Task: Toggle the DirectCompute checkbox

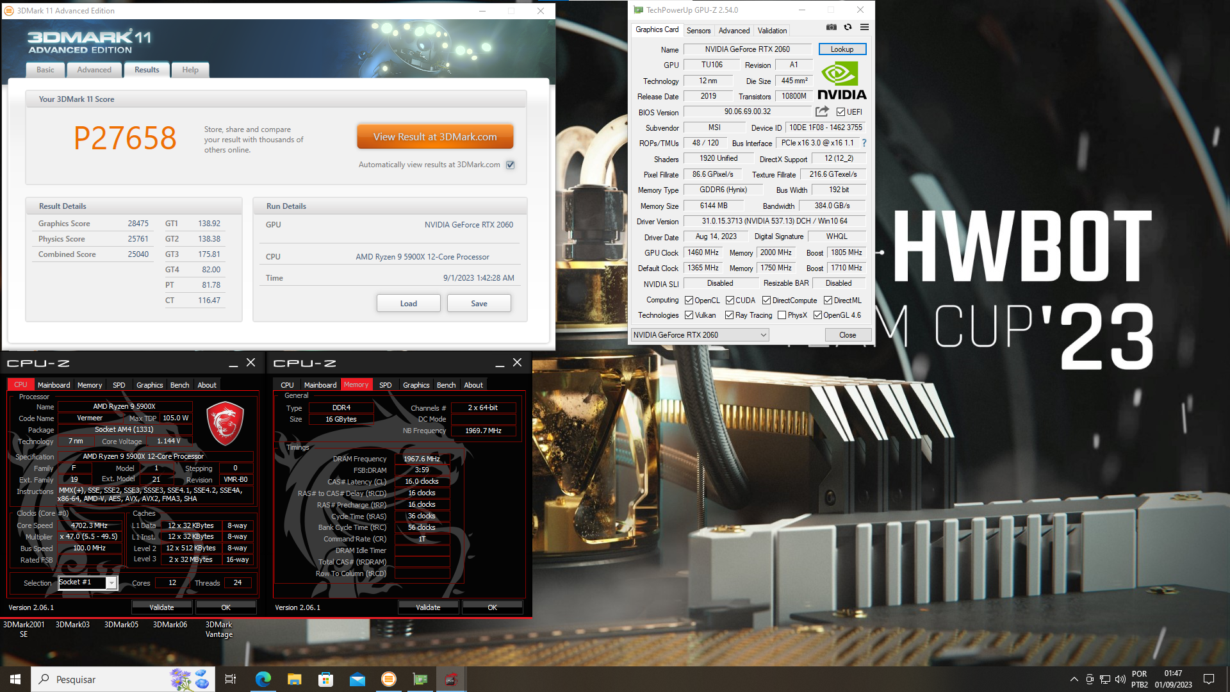Action: (x=766, y=300)
